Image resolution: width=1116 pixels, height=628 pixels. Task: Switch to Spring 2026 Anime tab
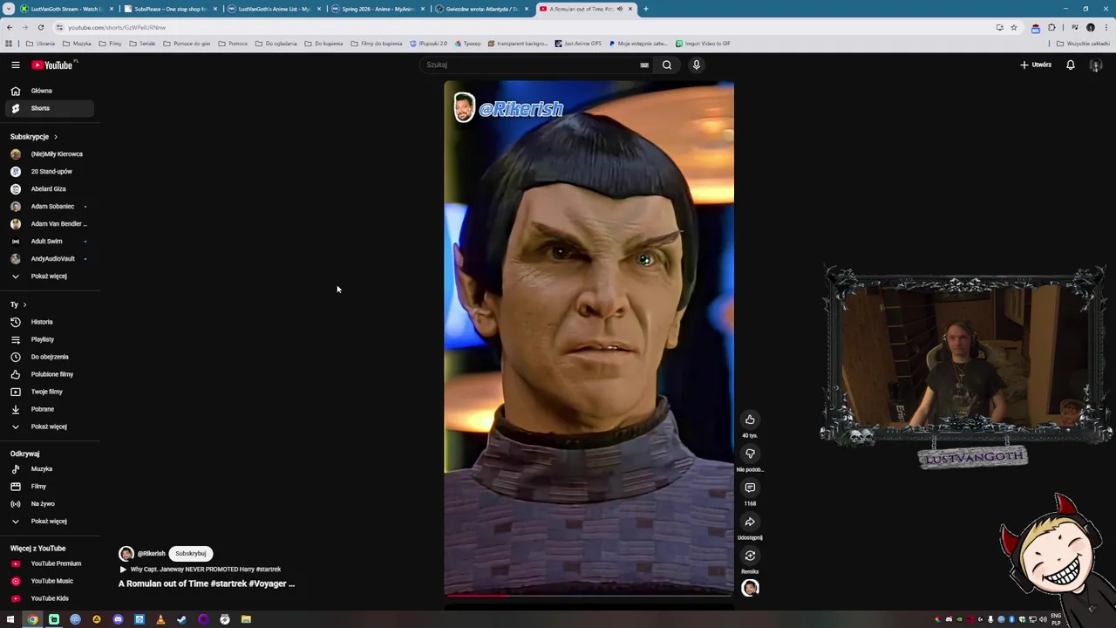click(378, 9)
